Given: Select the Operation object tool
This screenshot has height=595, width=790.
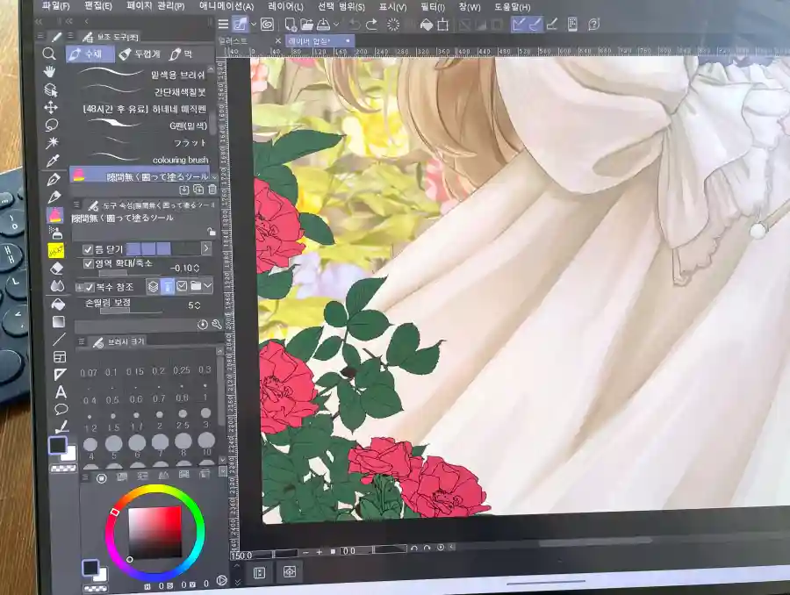Looking at the screenshot, I should 50,90.
